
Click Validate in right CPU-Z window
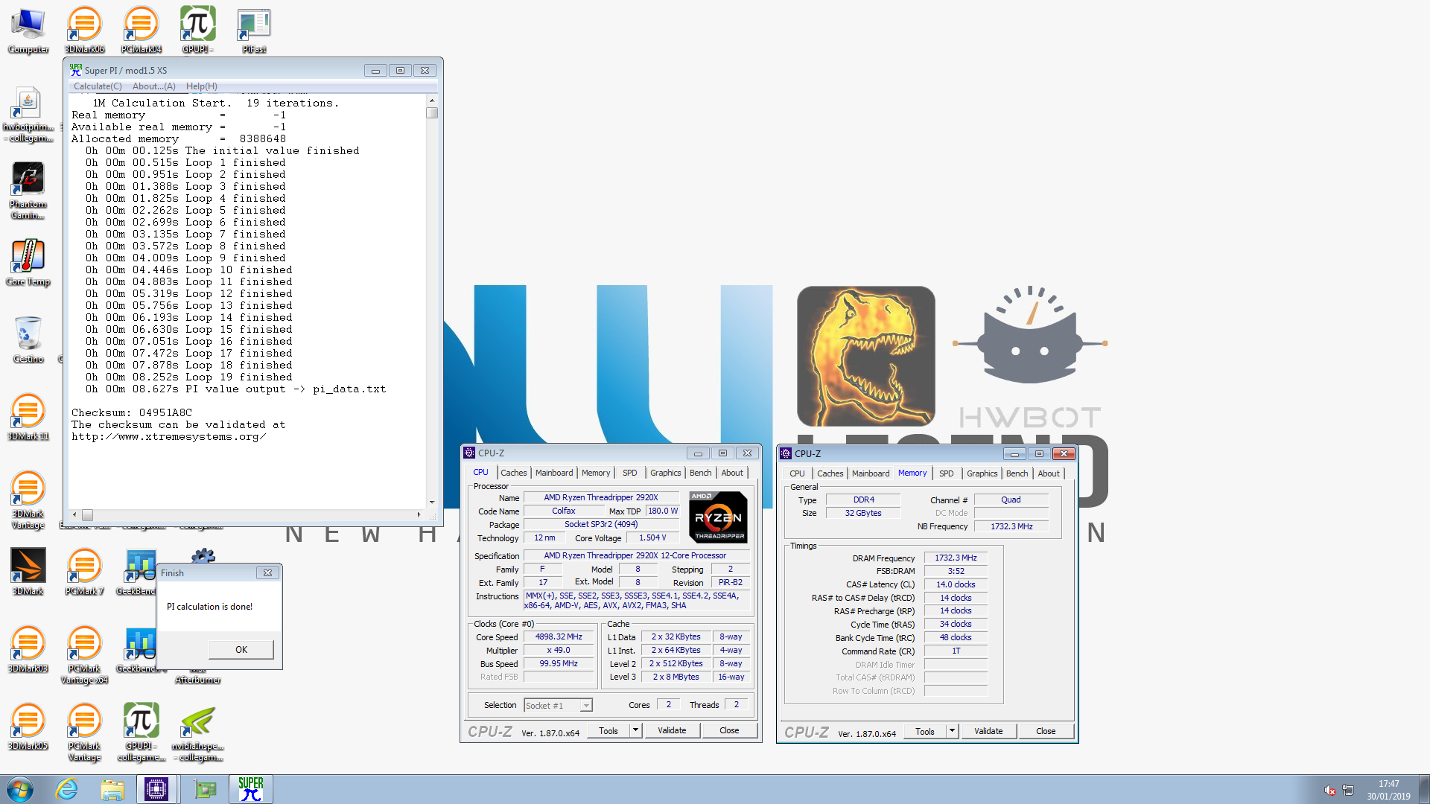click(x=988, y=732)
